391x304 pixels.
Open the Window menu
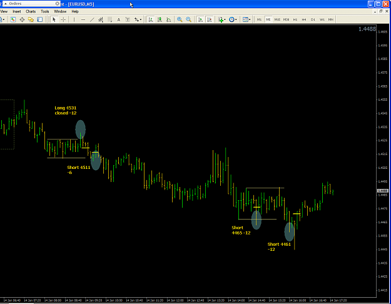pos(60,11)
